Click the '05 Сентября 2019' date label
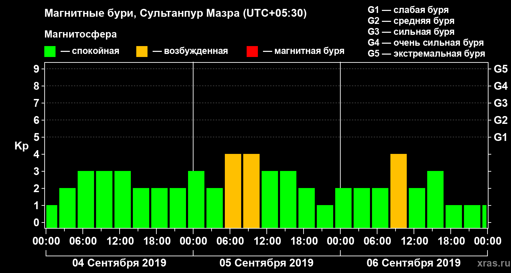Viewport: 511px width, 273px height. (266, 263)
